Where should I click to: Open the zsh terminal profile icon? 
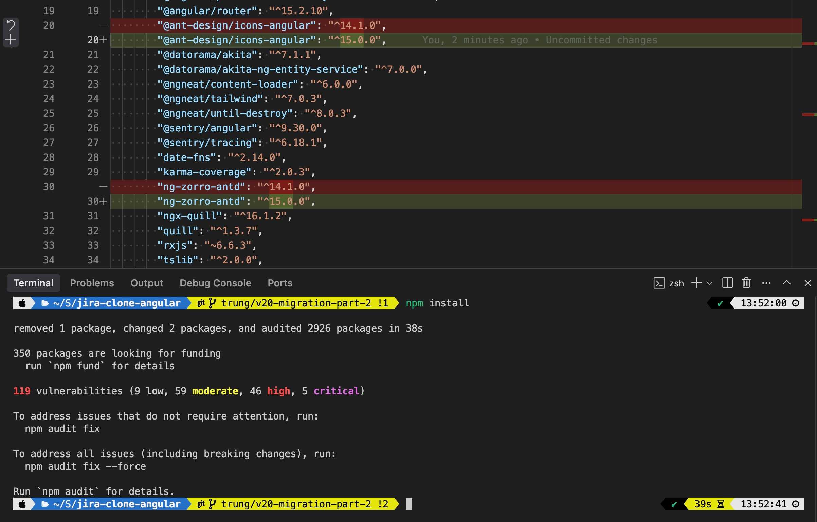pyautogui.click(x=659, y=283)
